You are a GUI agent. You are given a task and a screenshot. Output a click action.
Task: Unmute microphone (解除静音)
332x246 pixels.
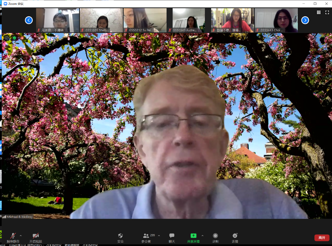[x=13, y=236]
